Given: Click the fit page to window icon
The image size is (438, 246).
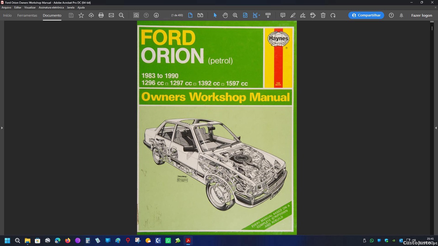Looking at the screenshot, I should pos(245,15).
